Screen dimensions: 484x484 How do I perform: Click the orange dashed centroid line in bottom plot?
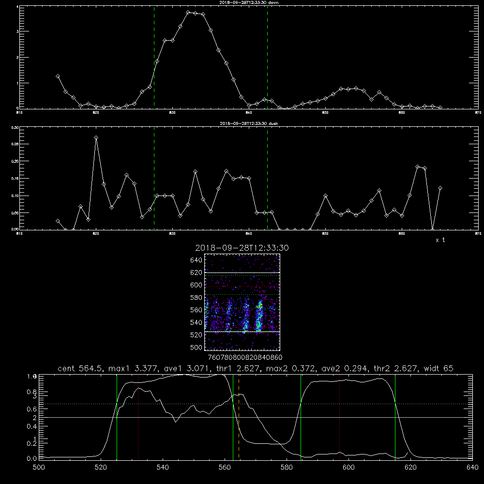pos(239,417)
